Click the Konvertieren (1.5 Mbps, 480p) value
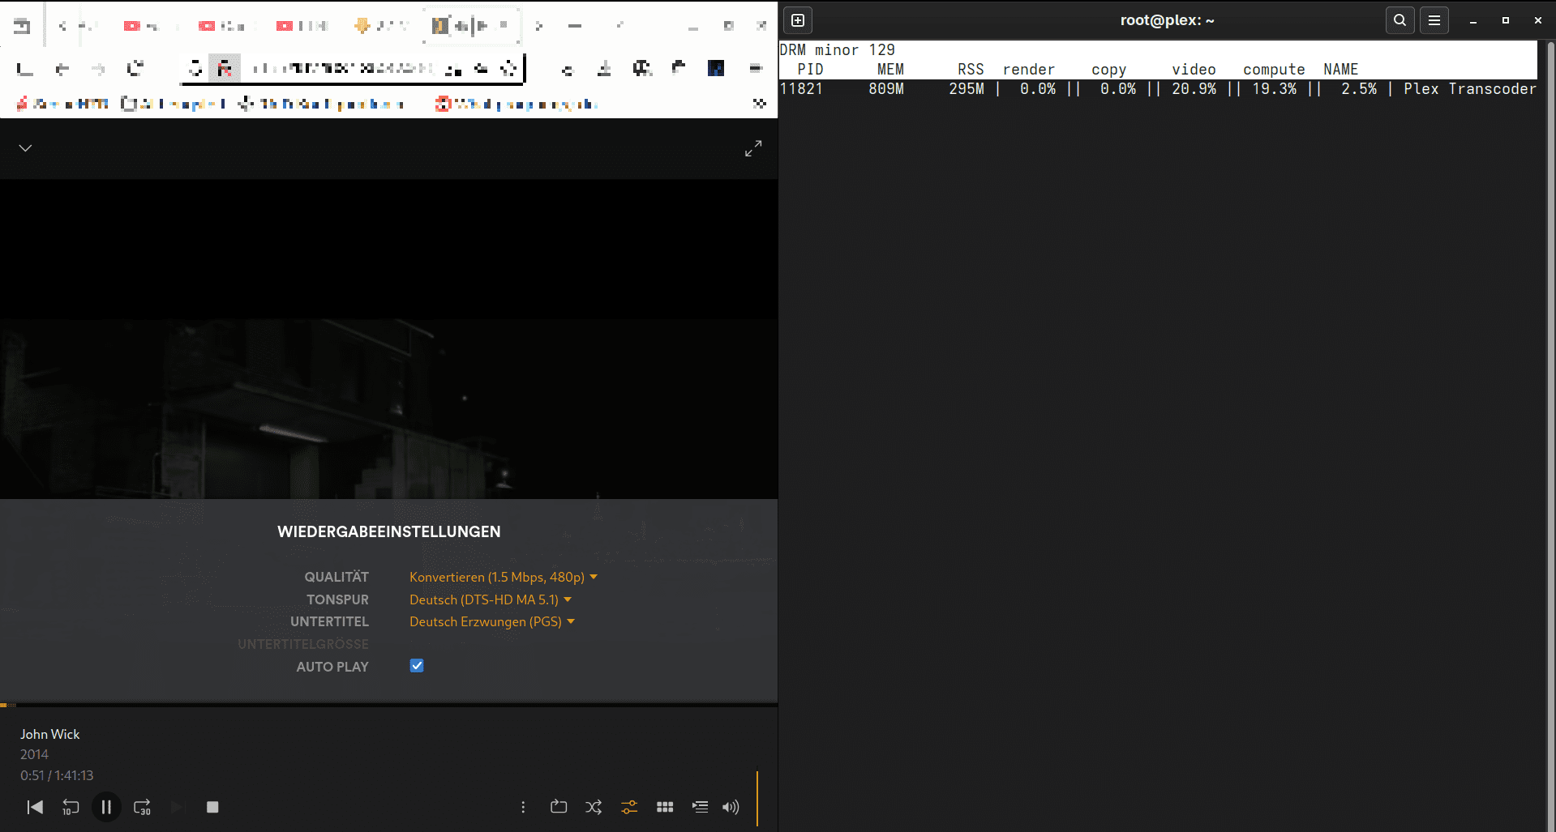This screenshot has height=832, width=1556. click(497, 577)
